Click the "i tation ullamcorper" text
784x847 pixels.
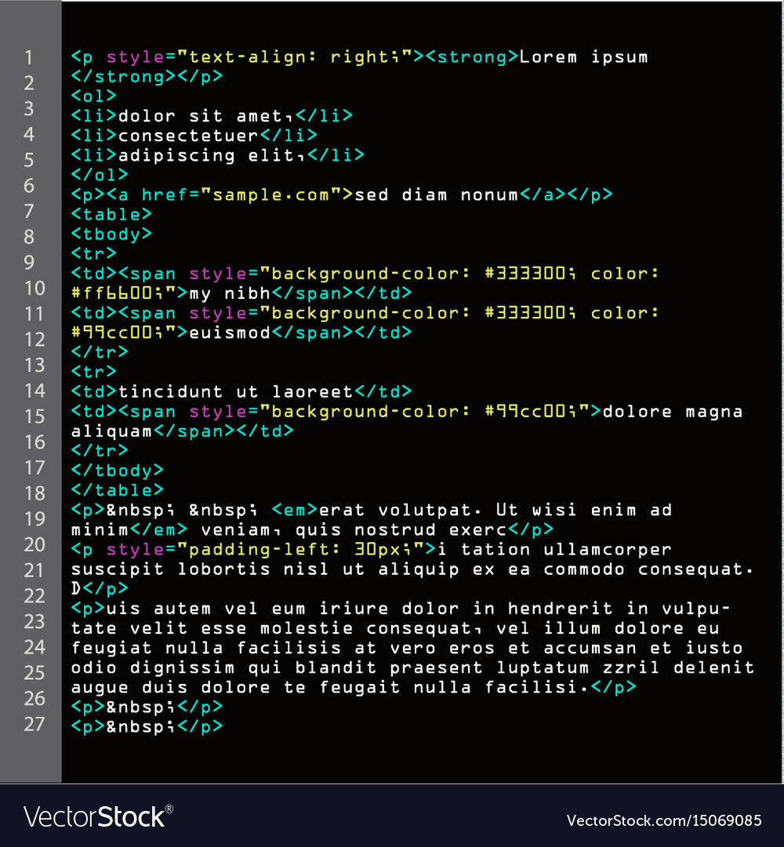pyautogui.click(x=554, y=550)
